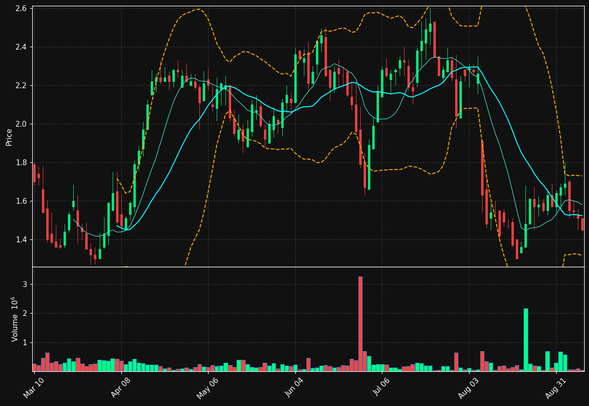The height and width of the screenshot is (406, 589).
Task: Click the "Jul 06" date label
Action: coord(382,388)
